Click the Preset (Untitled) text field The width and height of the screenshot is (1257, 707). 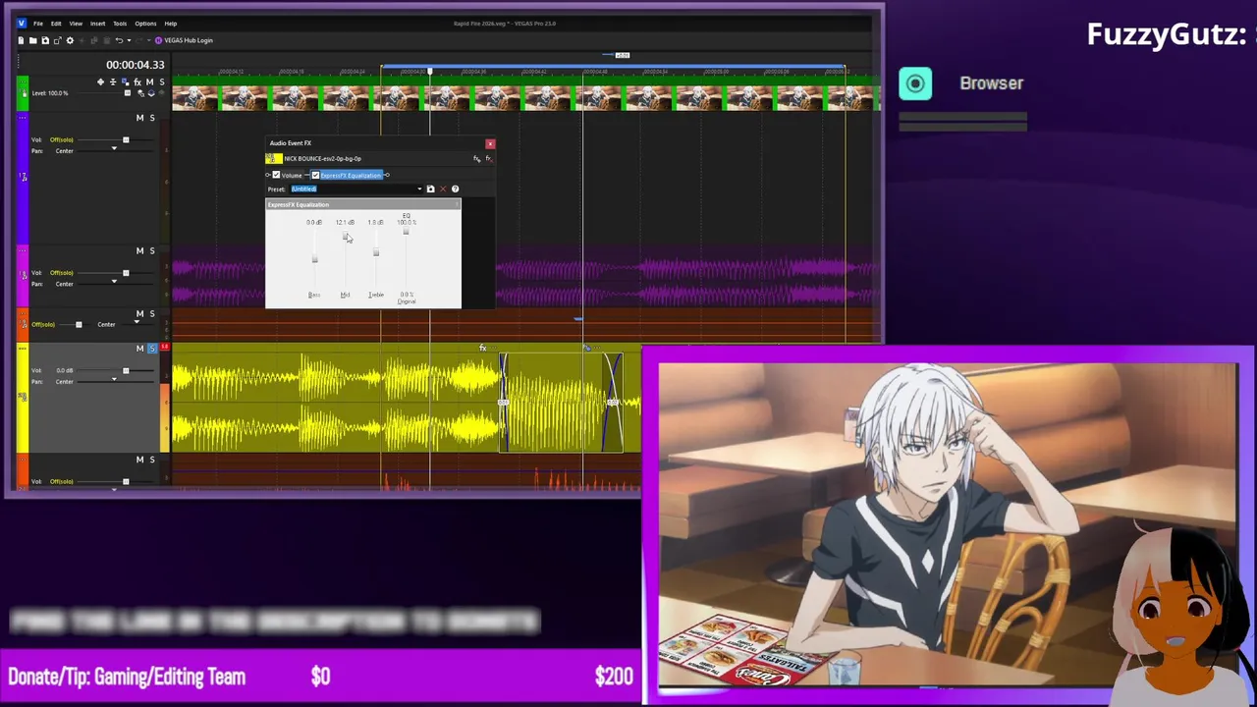click(x=353, y=190)
